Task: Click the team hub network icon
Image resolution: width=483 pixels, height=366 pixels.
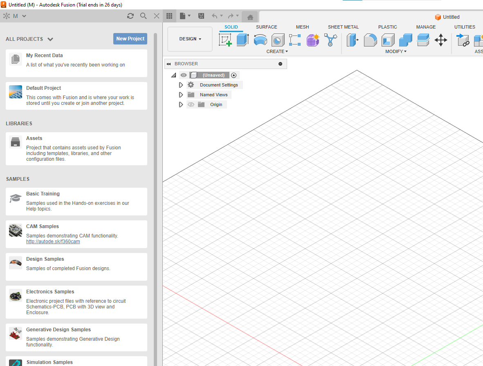Action: pyautogui.click(x=7, y=16)
